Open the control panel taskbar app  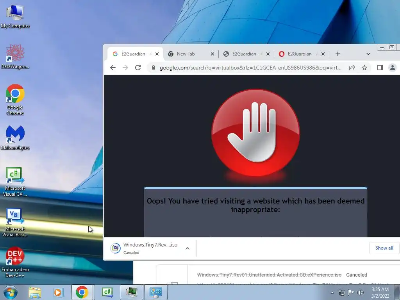[x=156, y=292]
